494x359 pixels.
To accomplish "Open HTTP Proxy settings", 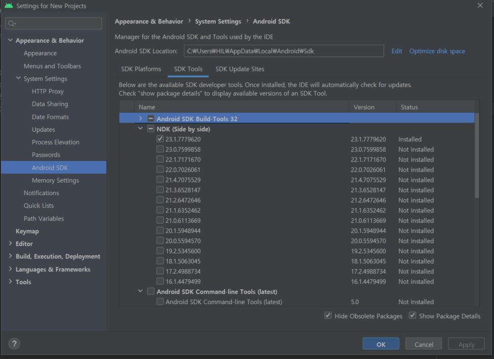I will (x=48, y=92).
